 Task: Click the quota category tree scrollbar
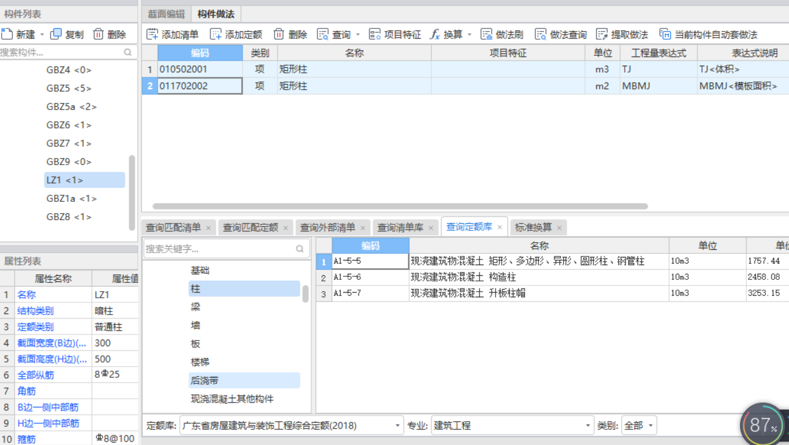click(305, 294)
